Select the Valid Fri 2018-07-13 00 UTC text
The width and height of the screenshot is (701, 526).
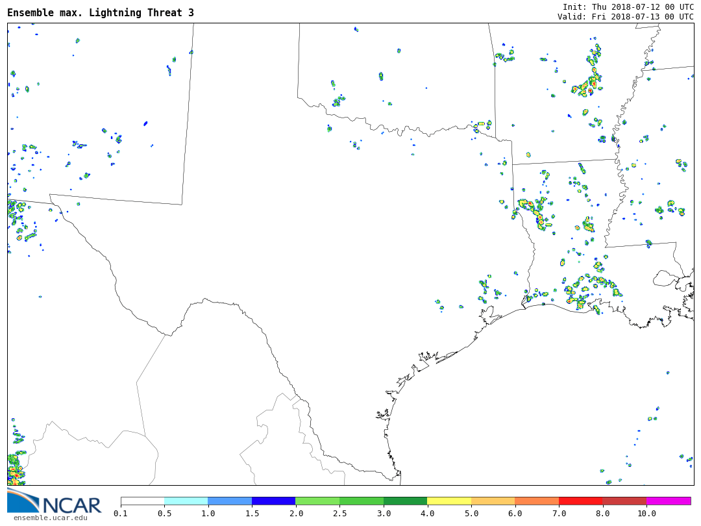click(x=625, y=17)
